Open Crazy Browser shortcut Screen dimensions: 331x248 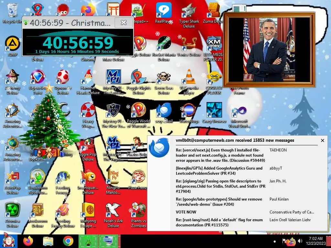pos(214,113)
